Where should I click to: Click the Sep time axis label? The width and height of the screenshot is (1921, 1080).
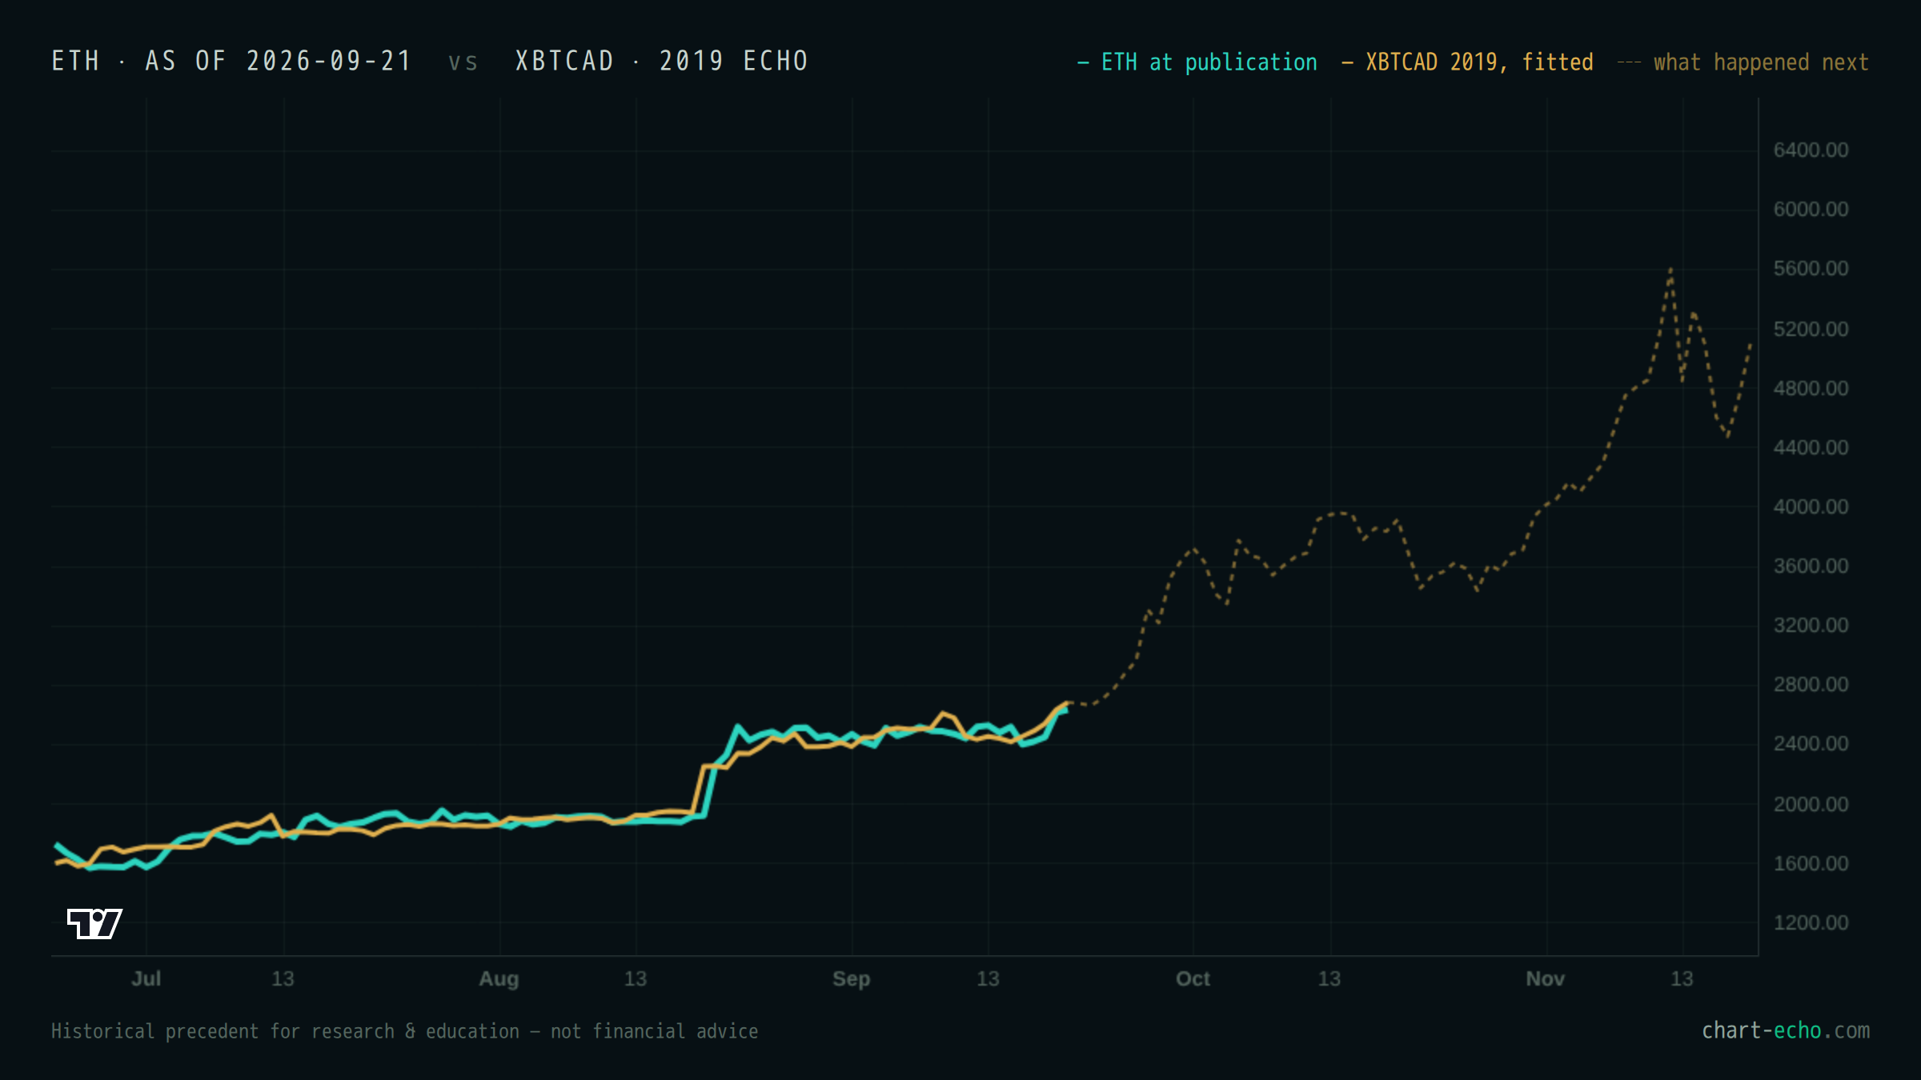coord(851,979)
